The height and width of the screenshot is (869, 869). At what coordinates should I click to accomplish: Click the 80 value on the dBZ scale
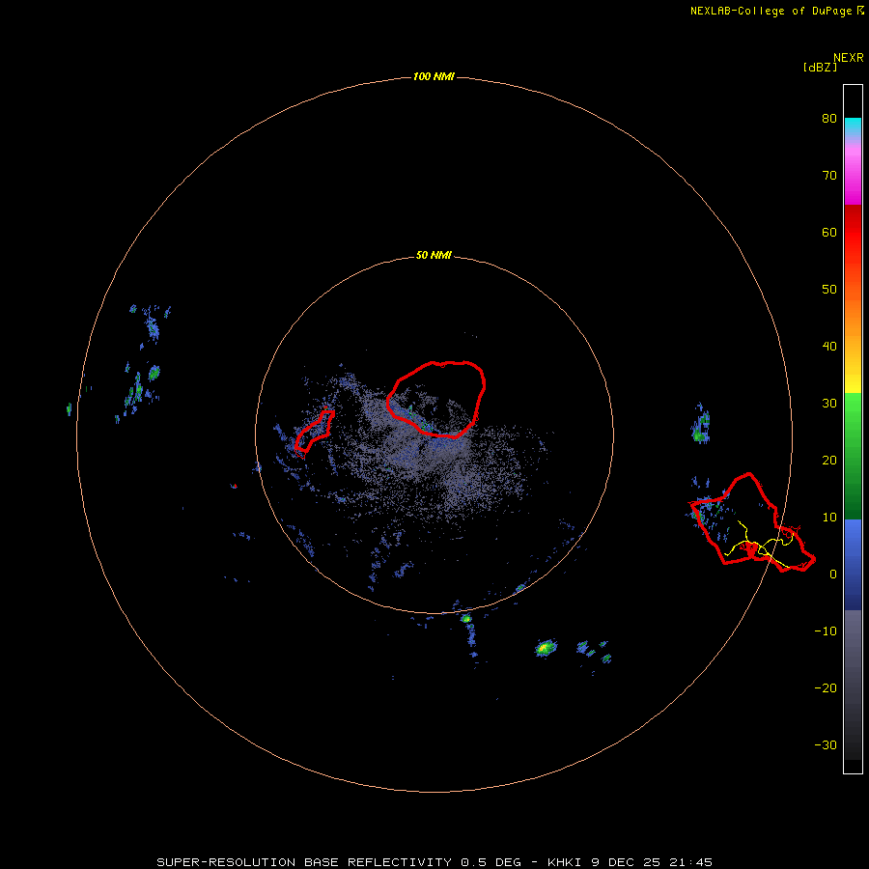(829, 119)
